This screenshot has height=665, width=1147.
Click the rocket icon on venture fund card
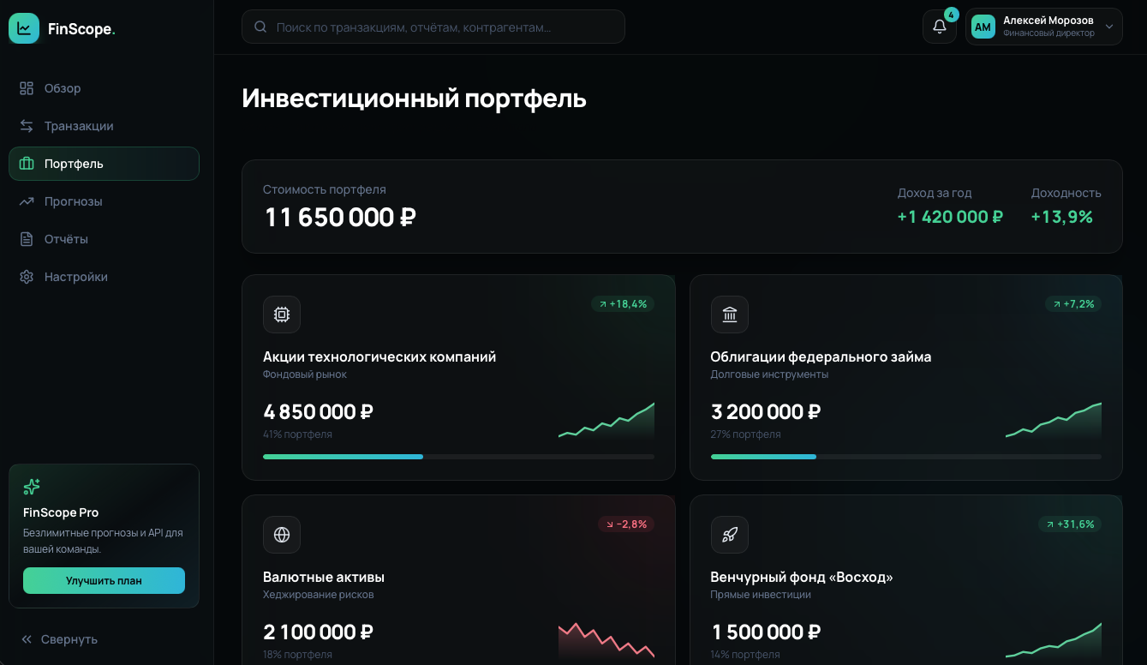tap(730, 535)
